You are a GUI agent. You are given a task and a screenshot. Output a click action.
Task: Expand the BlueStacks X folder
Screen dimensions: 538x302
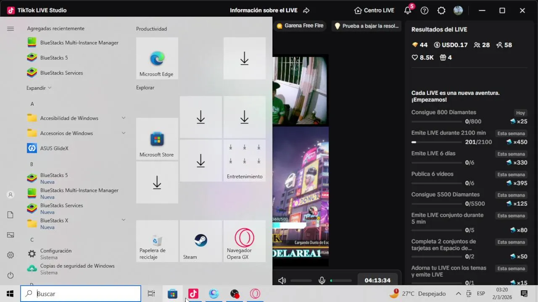(76, 224)
